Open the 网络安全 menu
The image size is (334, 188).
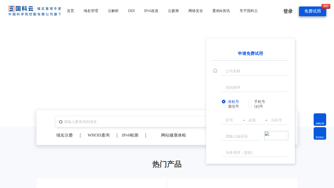tap(196, 11)
